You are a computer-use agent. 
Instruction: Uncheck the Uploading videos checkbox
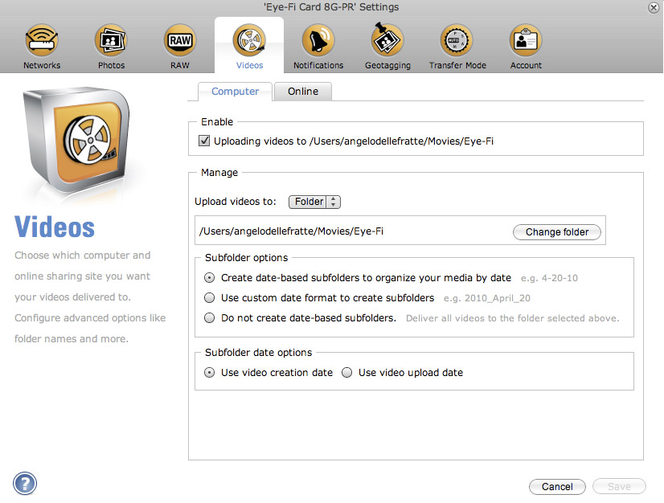point(204,141)
